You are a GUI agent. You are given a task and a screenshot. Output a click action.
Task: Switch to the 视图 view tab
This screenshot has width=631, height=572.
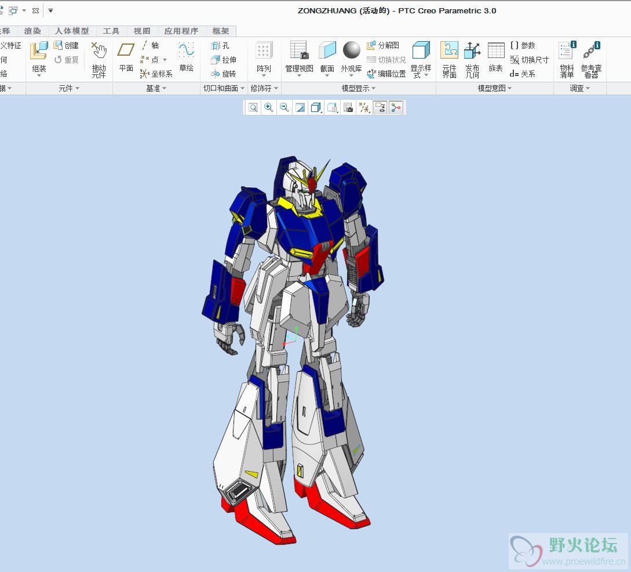click(142, 31)
